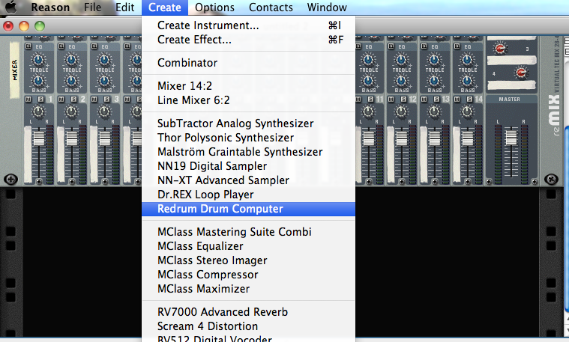Toggle EQ on mixer channel 1
The width and height of the screenshot is (569, 342).
pos(28,46)
